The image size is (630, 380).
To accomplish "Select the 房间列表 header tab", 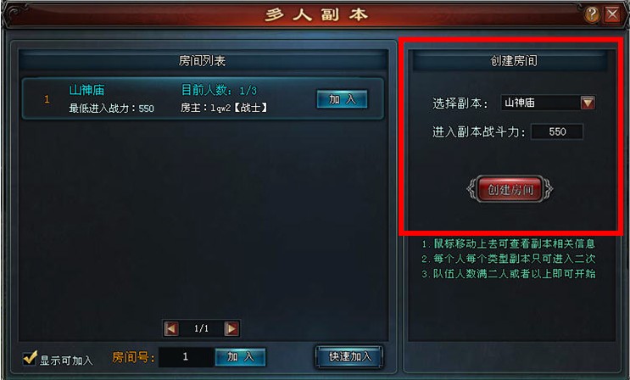I will tap(203, 61).
